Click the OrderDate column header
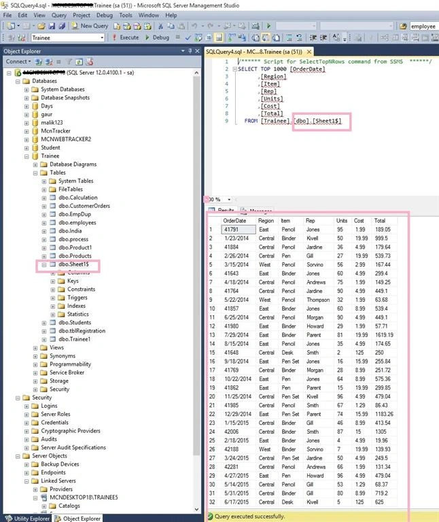Viewport: 439px width, 522px height. click(239, 221)
